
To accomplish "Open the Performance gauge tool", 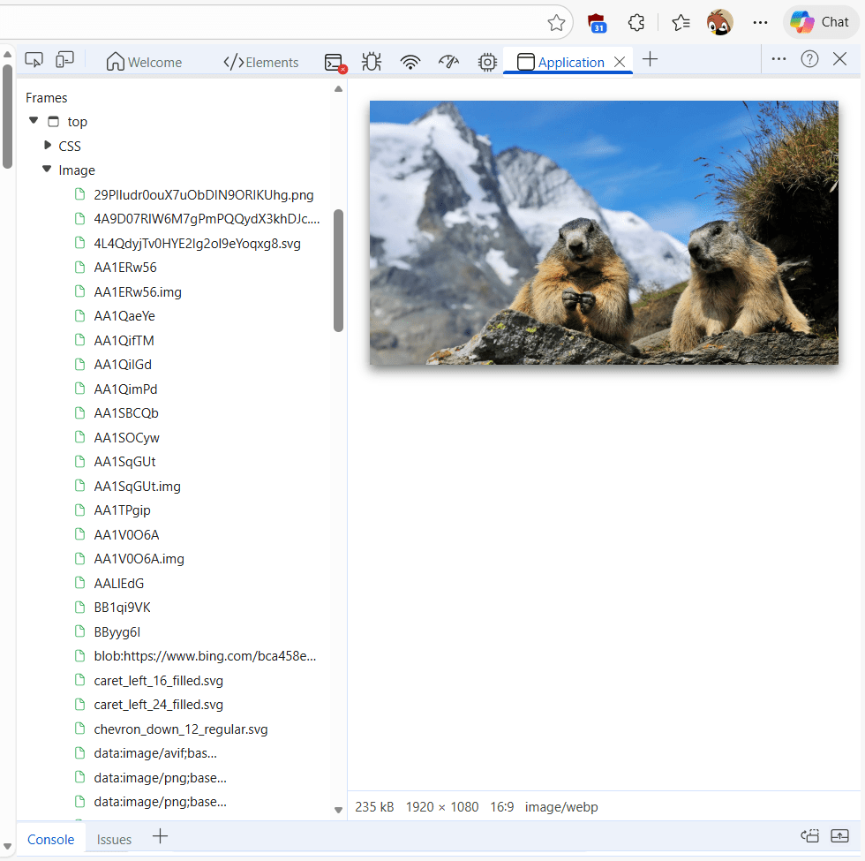I will pos(448,62).
